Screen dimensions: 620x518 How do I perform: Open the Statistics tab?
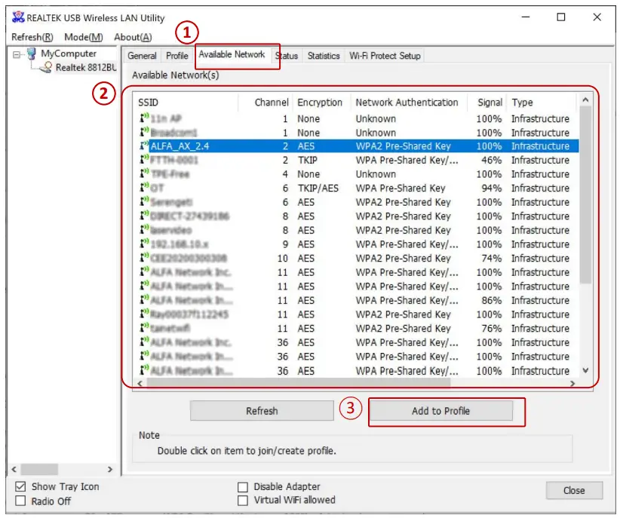(x=324, y=56)
